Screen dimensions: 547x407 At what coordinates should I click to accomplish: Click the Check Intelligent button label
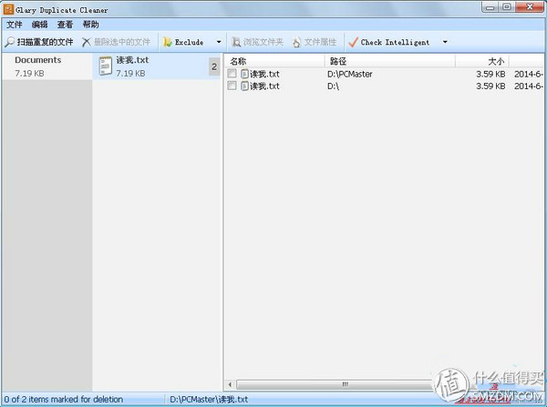tap(395, 42)
